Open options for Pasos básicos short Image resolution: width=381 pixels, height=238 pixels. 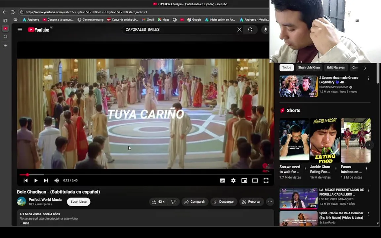coord(366,169)
